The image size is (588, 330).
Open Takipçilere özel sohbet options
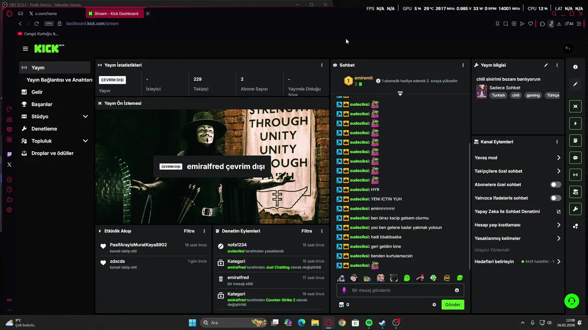[x=517, y=171]
